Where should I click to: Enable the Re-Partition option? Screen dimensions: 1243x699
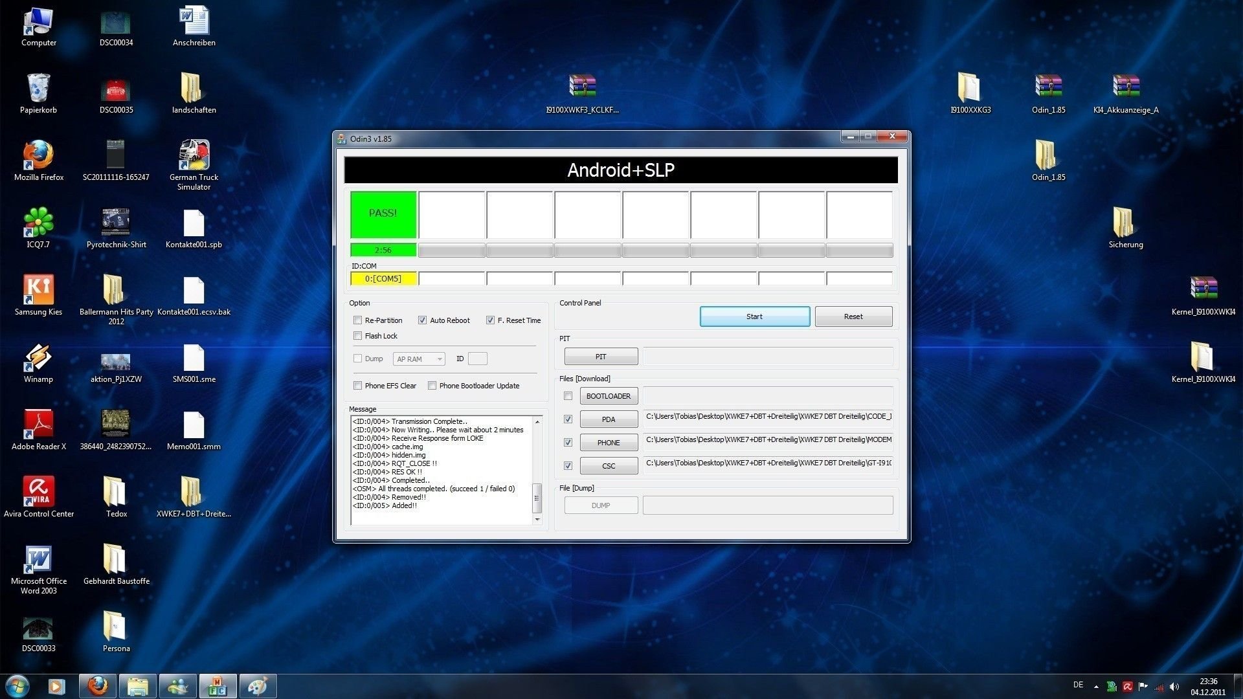(357, 320)
